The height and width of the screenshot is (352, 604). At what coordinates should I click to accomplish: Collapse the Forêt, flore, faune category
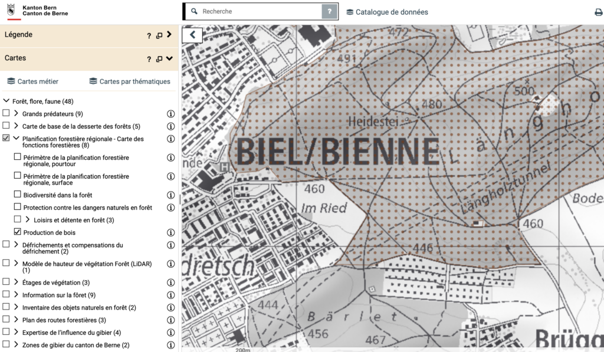6,101
